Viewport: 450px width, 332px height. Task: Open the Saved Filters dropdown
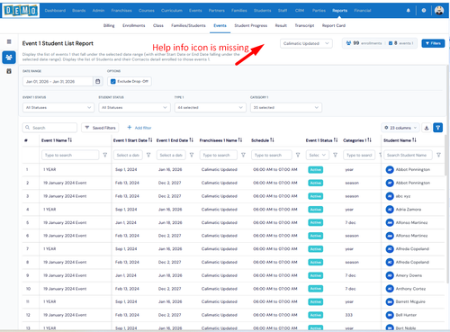click(100, 128)
